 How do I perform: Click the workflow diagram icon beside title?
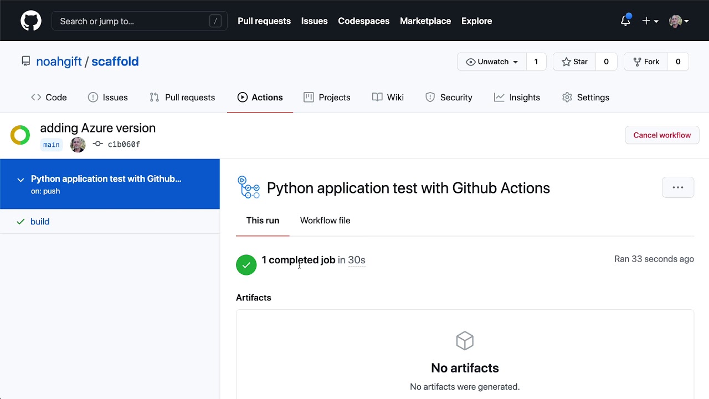coord(249,188)
